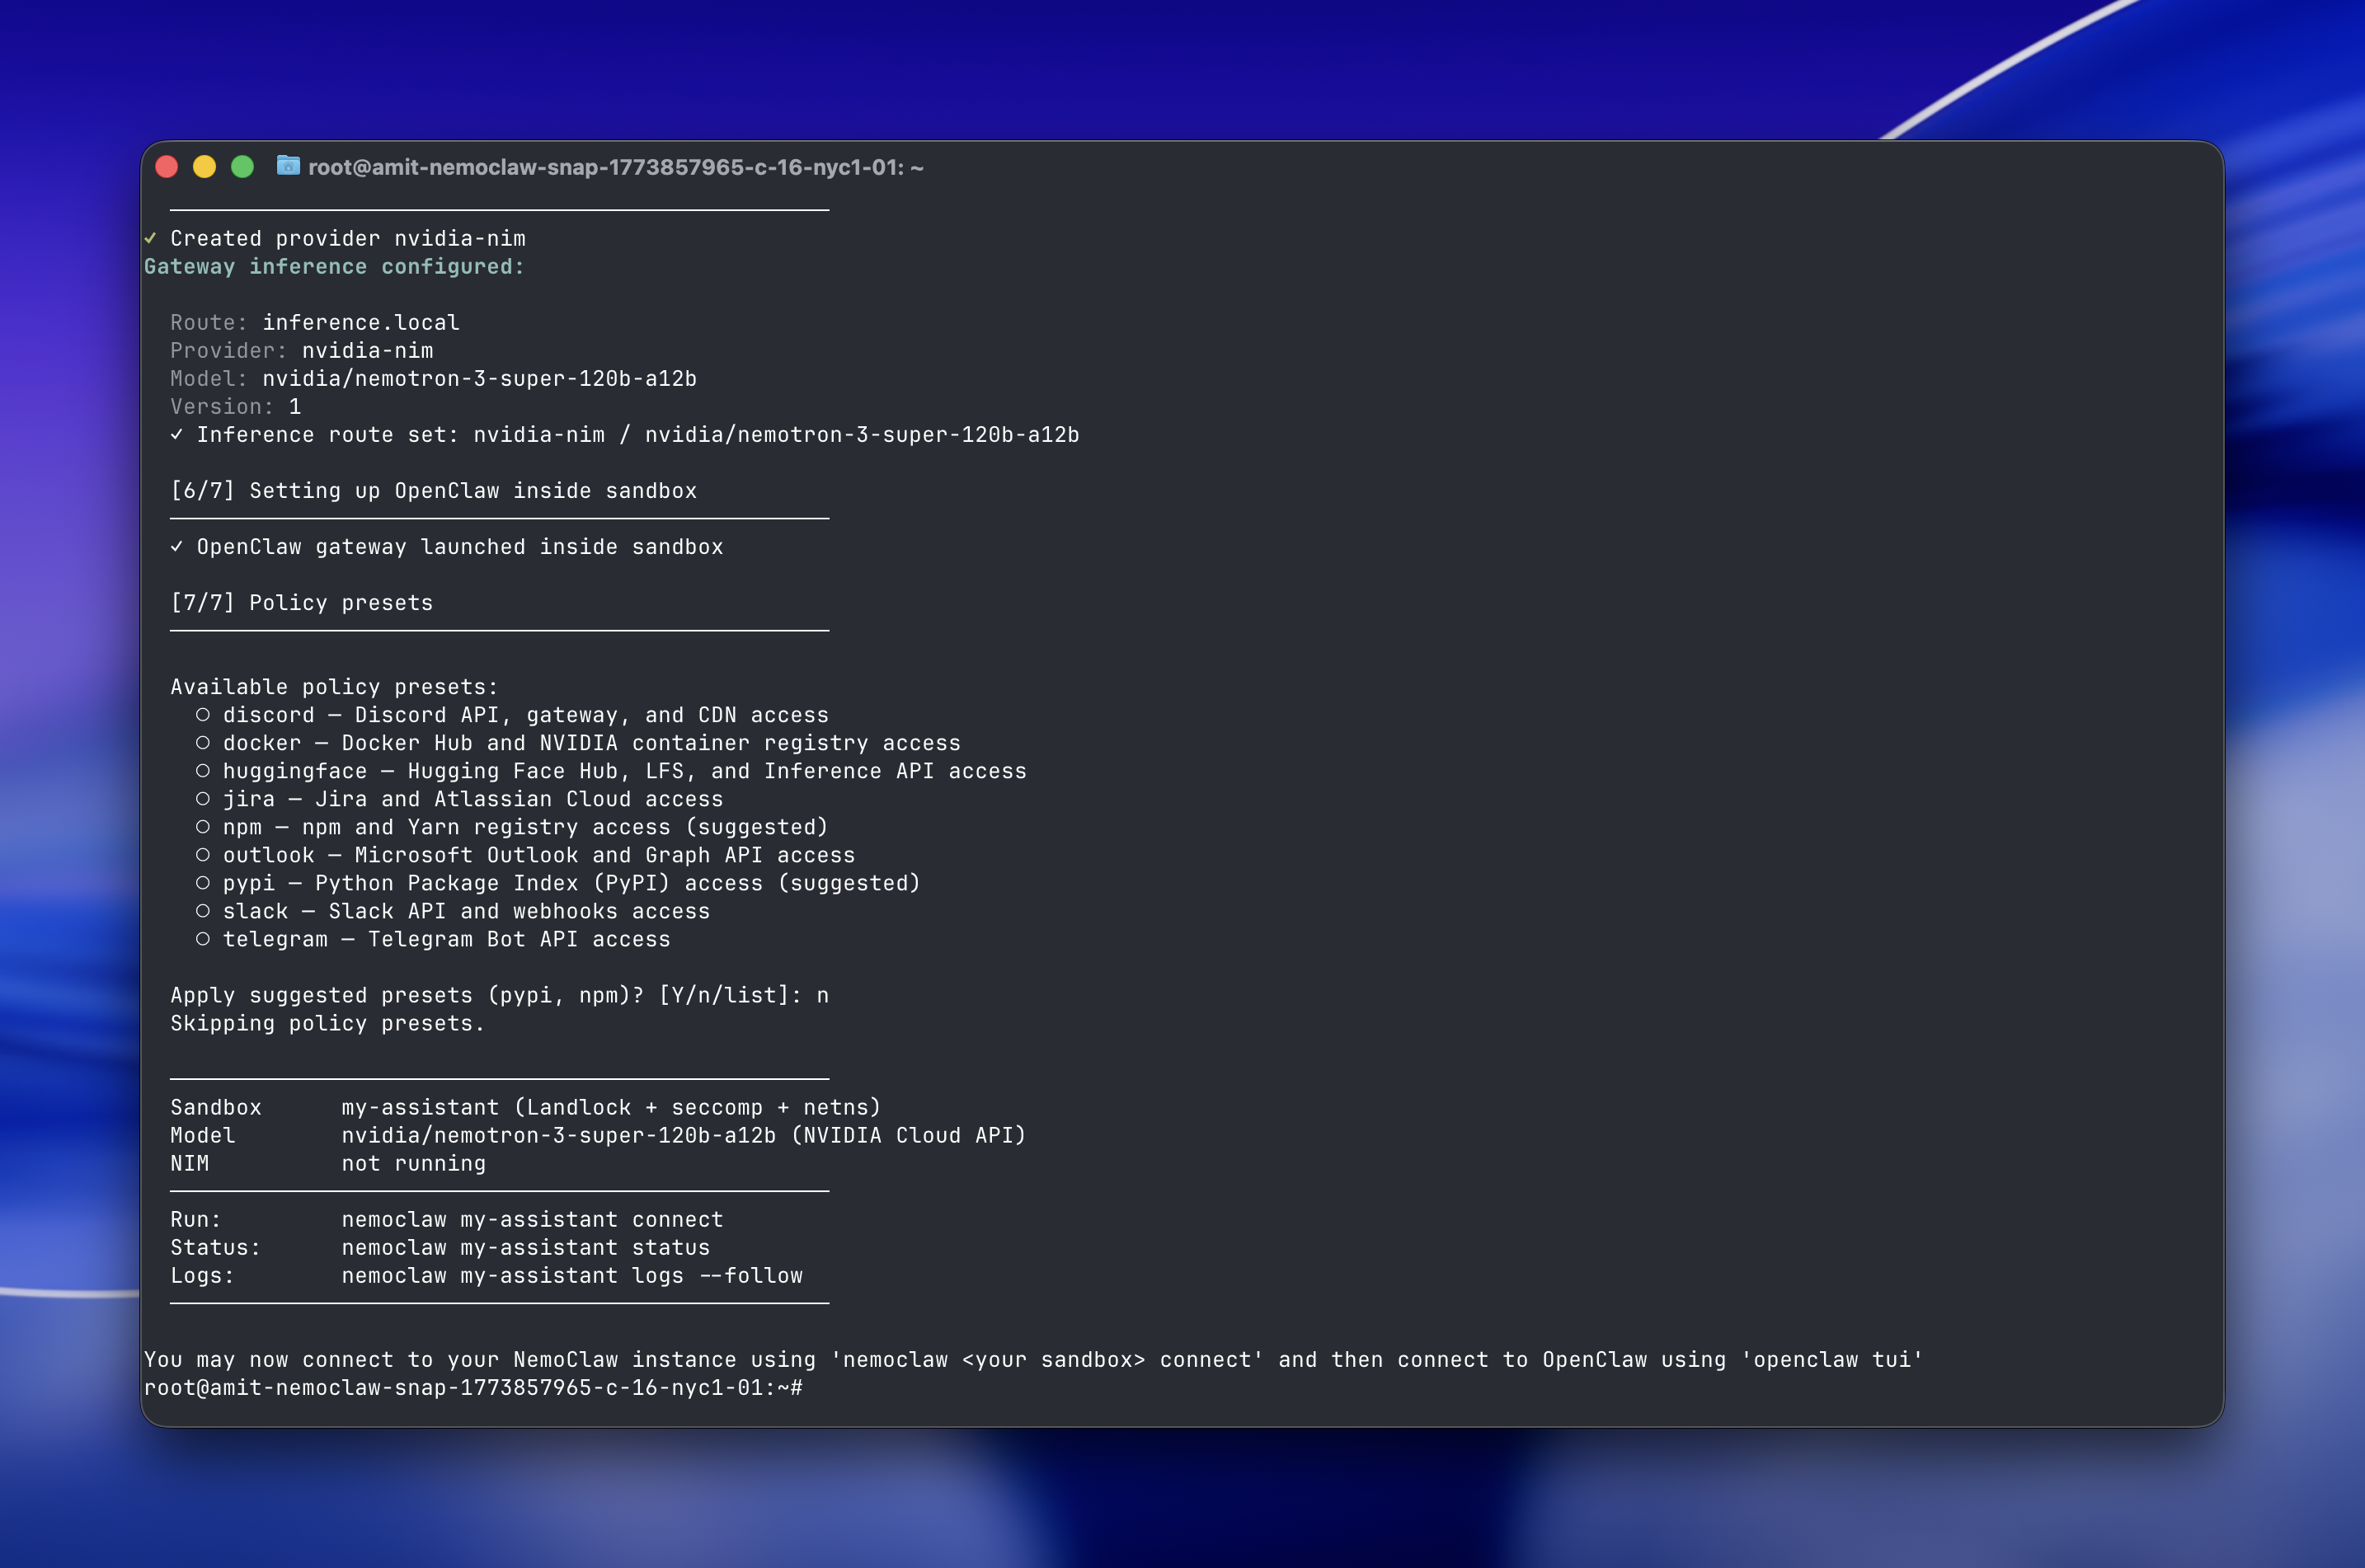Enable the huggingface policy preset
Viewport: 2365px width, 1568px height.
coord(204,770)
